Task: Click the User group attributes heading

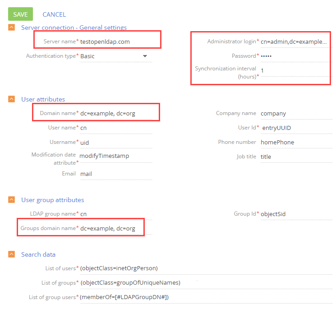Action: pyautogui.click(x=52, y=200)
